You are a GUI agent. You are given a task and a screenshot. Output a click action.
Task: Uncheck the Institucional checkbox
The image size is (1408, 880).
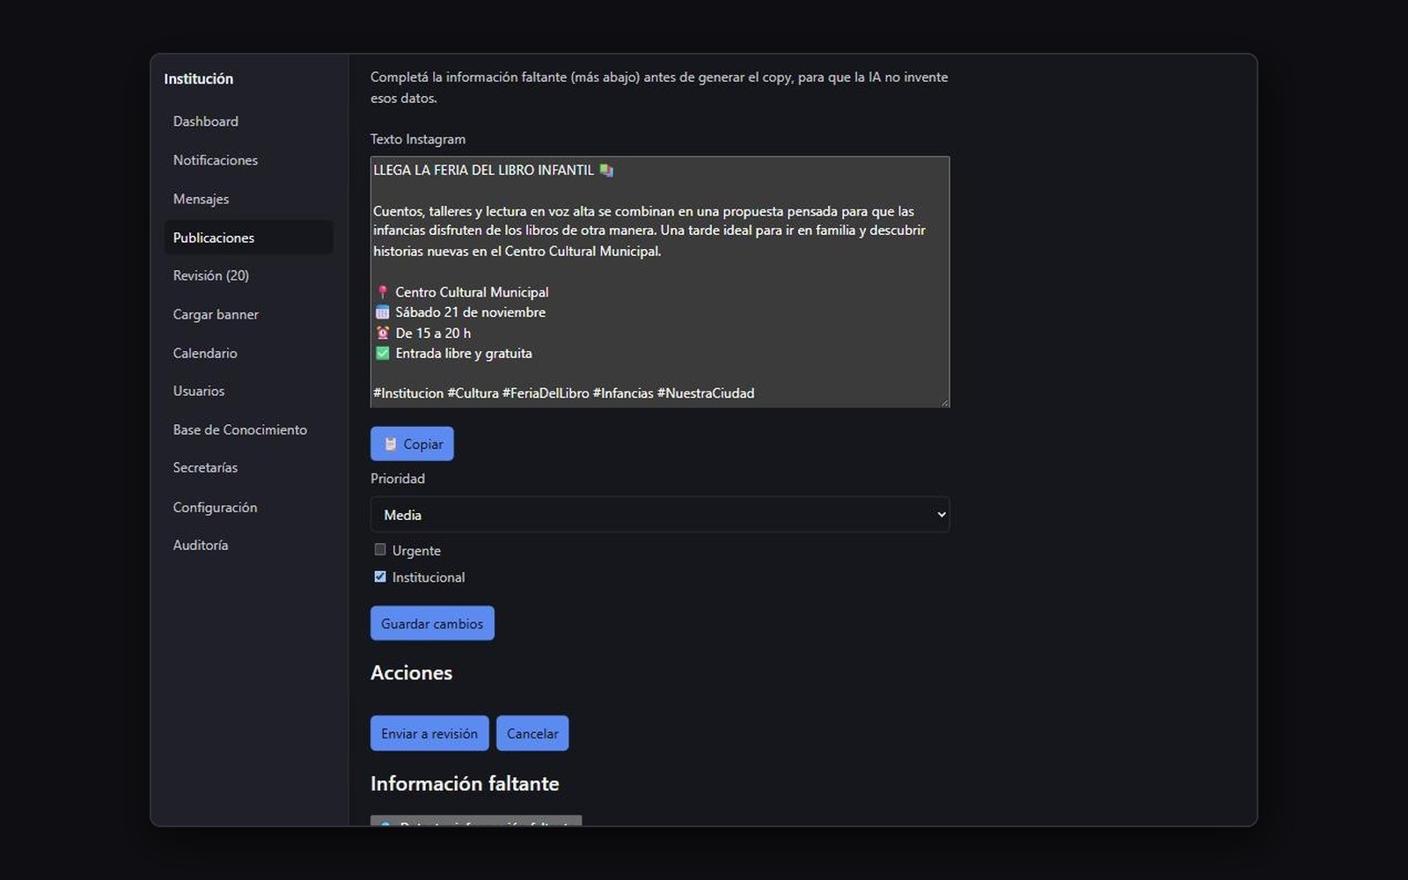coord(380,577)
